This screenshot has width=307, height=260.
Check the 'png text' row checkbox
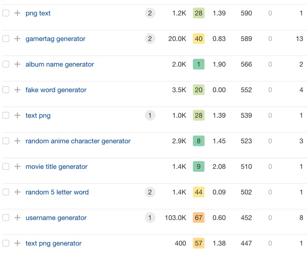point(6,13)
